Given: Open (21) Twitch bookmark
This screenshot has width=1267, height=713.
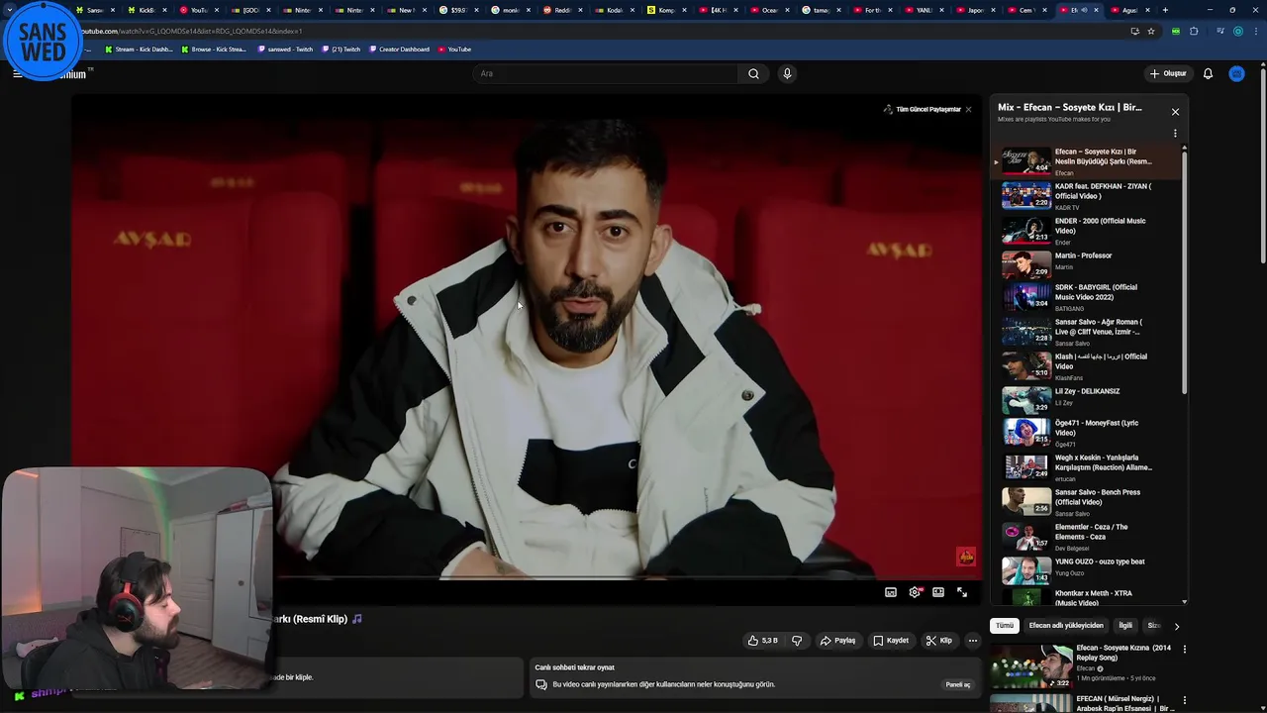Looking at the screenshot, I should pos(341,50).
